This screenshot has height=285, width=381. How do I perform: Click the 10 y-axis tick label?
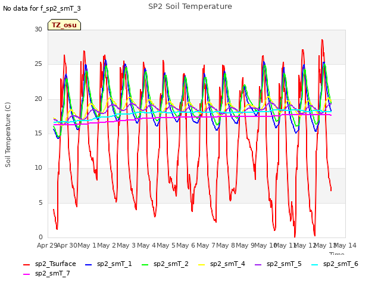point(38,167)
